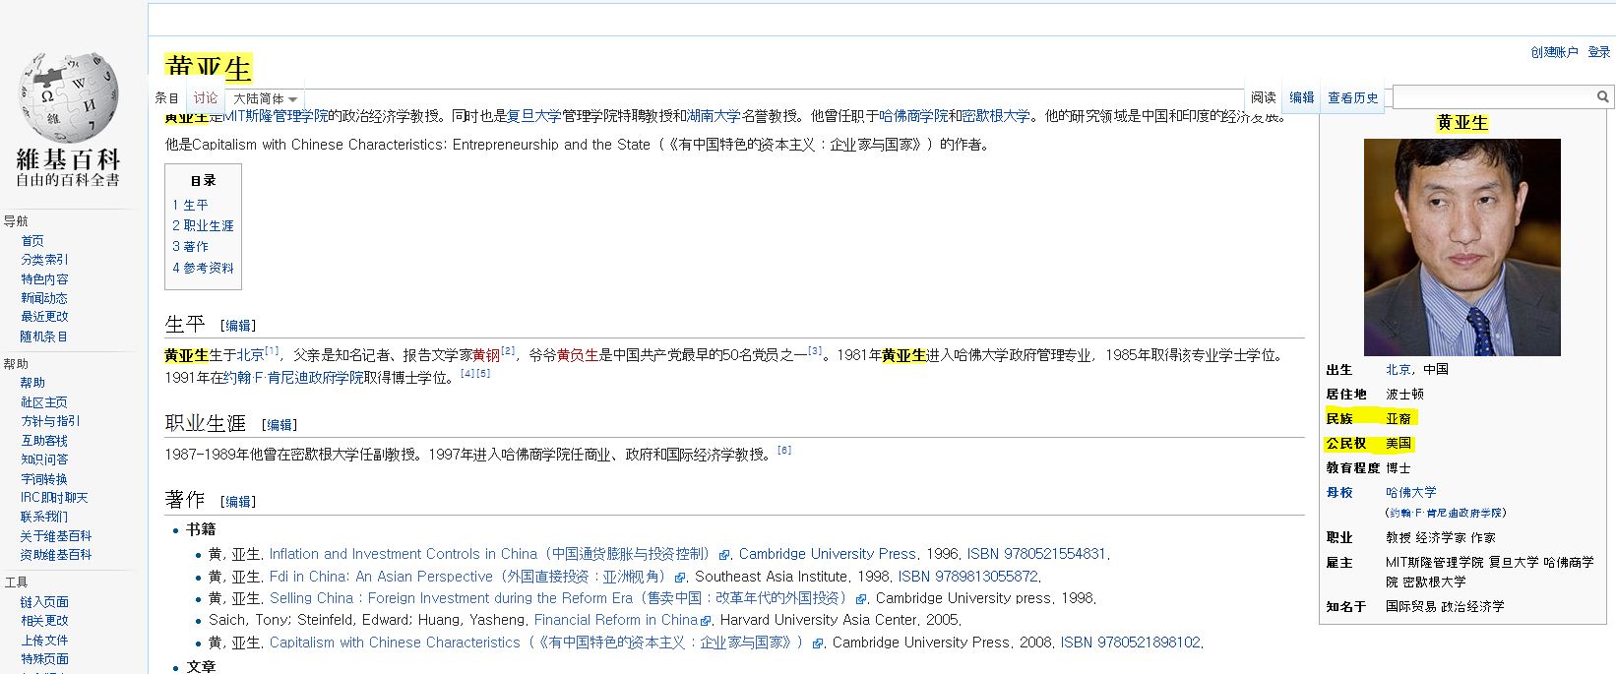Open 分类索引 in sidebar
Screen dimensions: 1616x674
pos(44,260)
